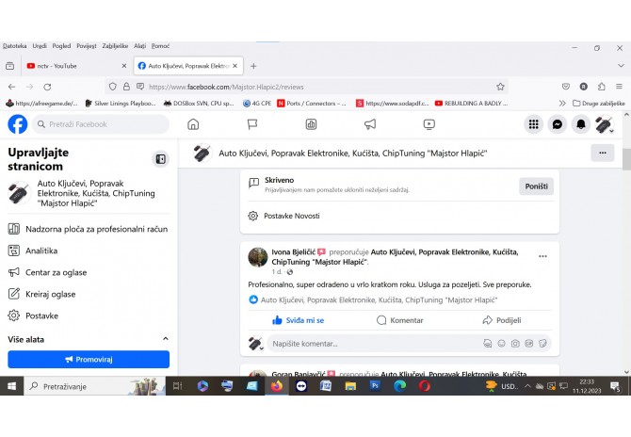Viewport: 631px width, 437px height.
Task: Click the Komentar button
Action: pos(399,320)
